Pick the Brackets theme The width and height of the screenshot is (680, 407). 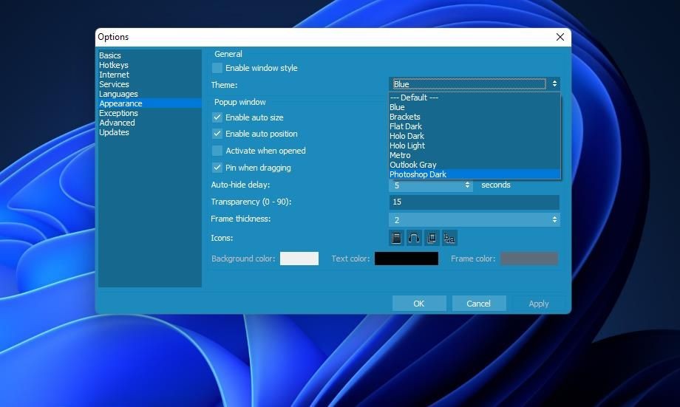click(475, 117)
